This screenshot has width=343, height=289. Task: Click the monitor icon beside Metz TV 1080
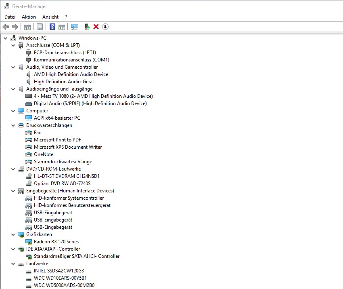29,96
